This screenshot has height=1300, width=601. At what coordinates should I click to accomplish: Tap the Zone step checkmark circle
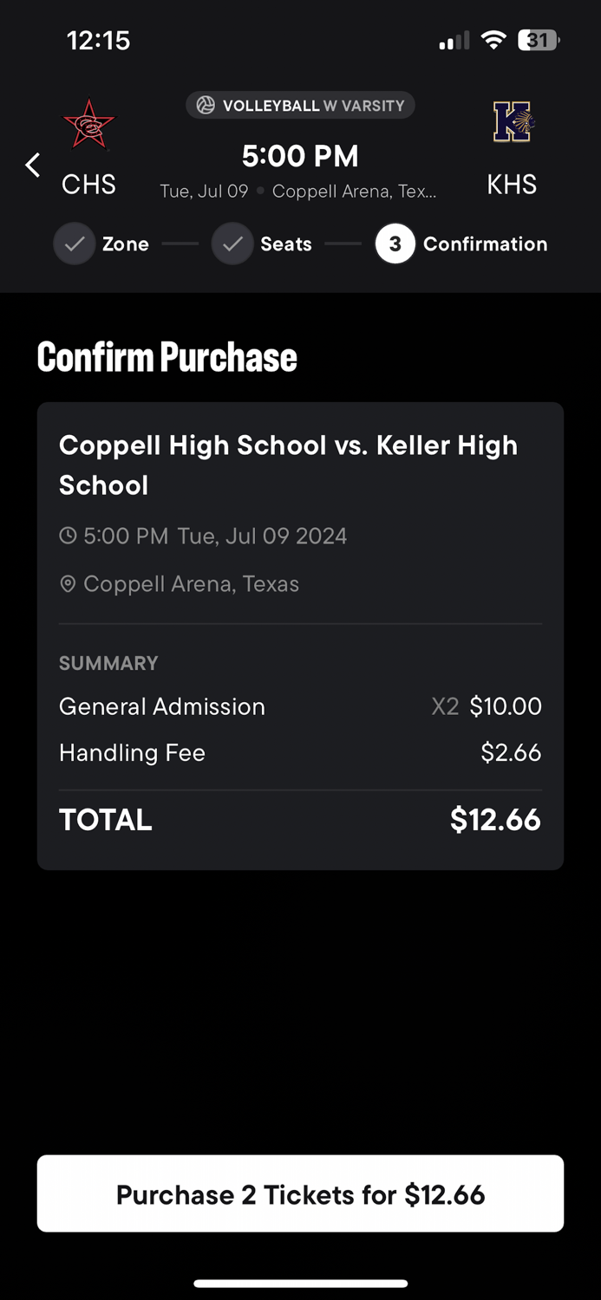pos(75,244)
